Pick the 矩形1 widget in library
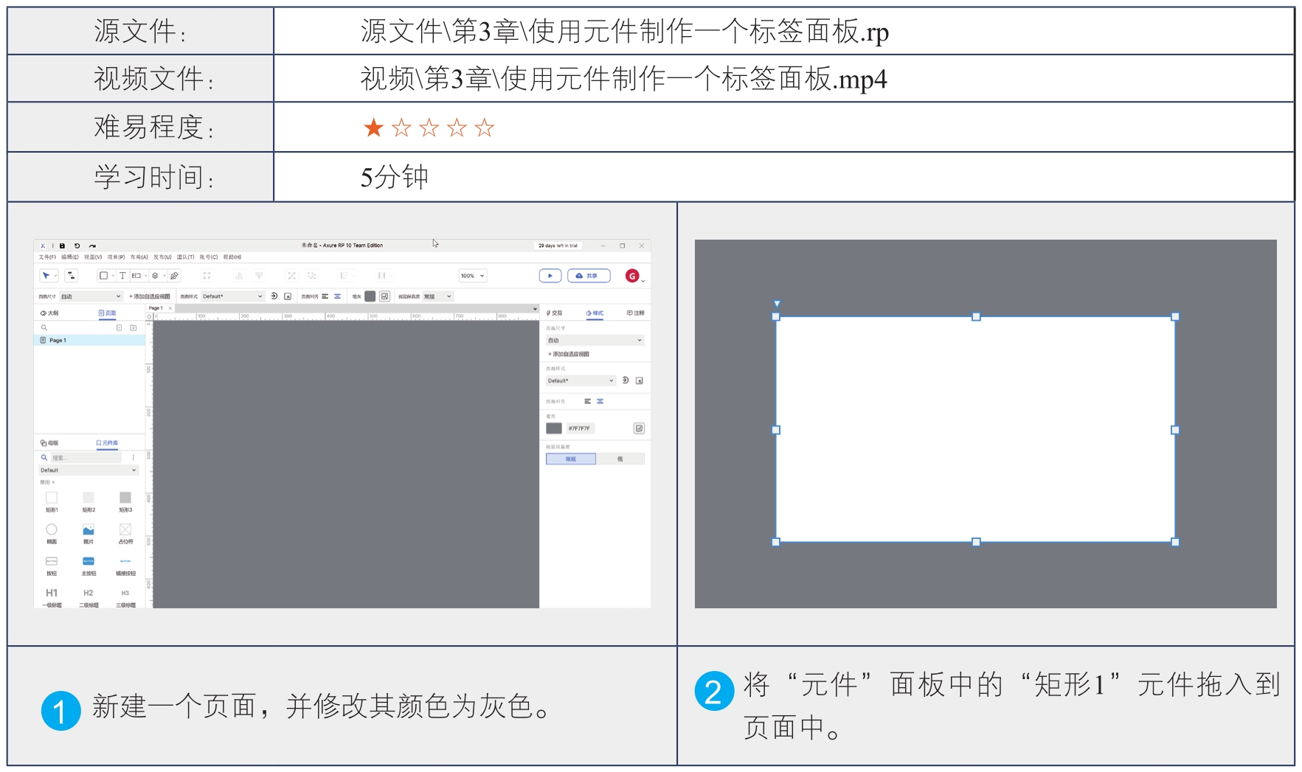Image resolution: width=1302 pixels, height=772 pixels. [52, 498]
